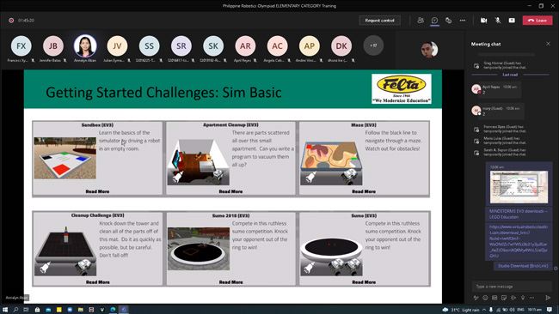The height and width of the screenshot is (314, 559).
Task: Click the Felta logo on slide
Action: coord(402,89)
